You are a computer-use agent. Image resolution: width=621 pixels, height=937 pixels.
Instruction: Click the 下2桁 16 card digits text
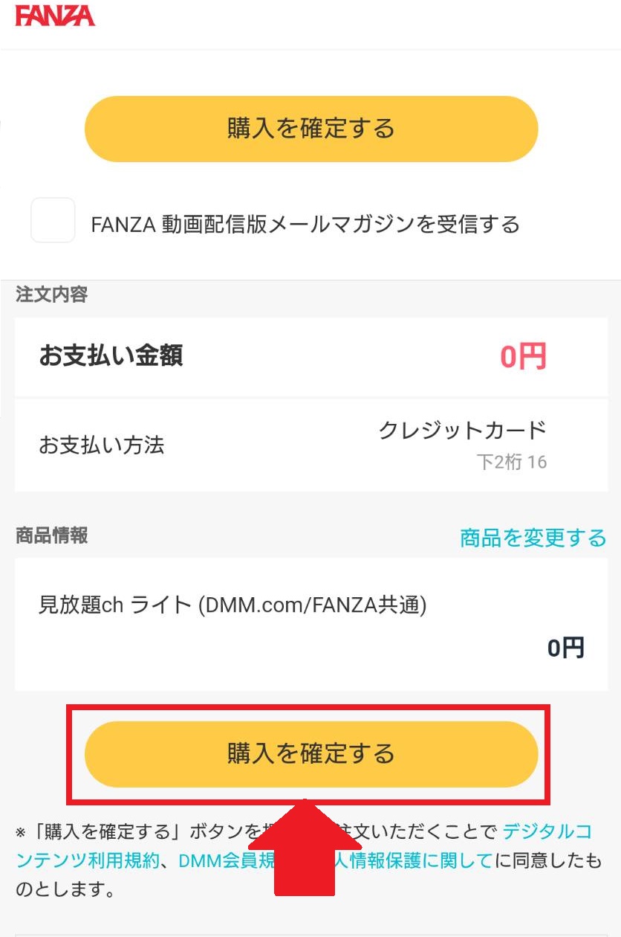tap(511, 462)
